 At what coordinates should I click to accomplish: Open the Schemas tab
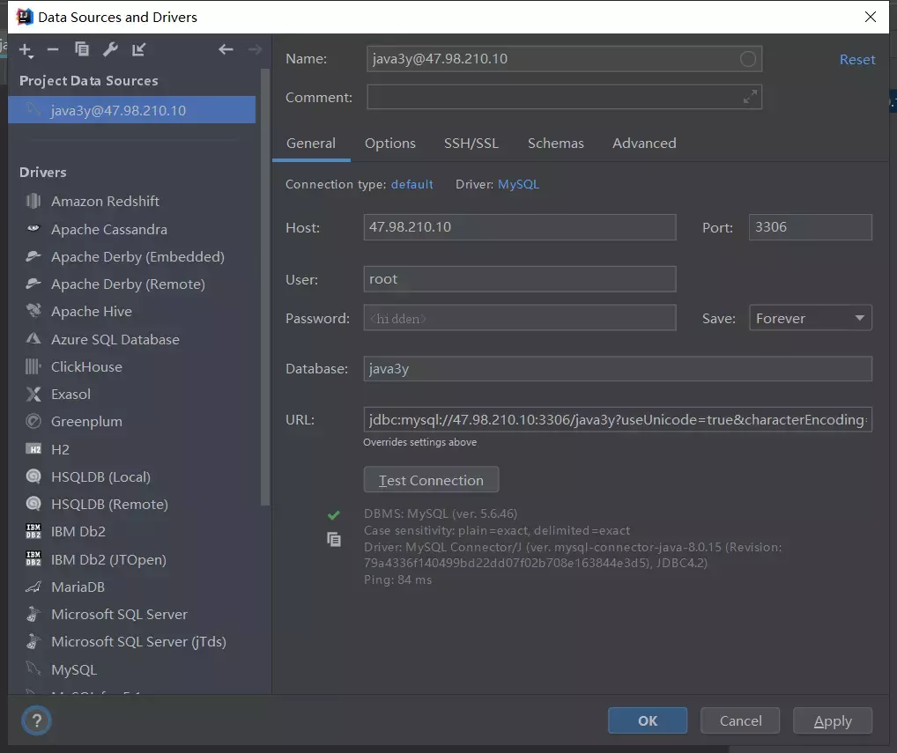(555, 144)
